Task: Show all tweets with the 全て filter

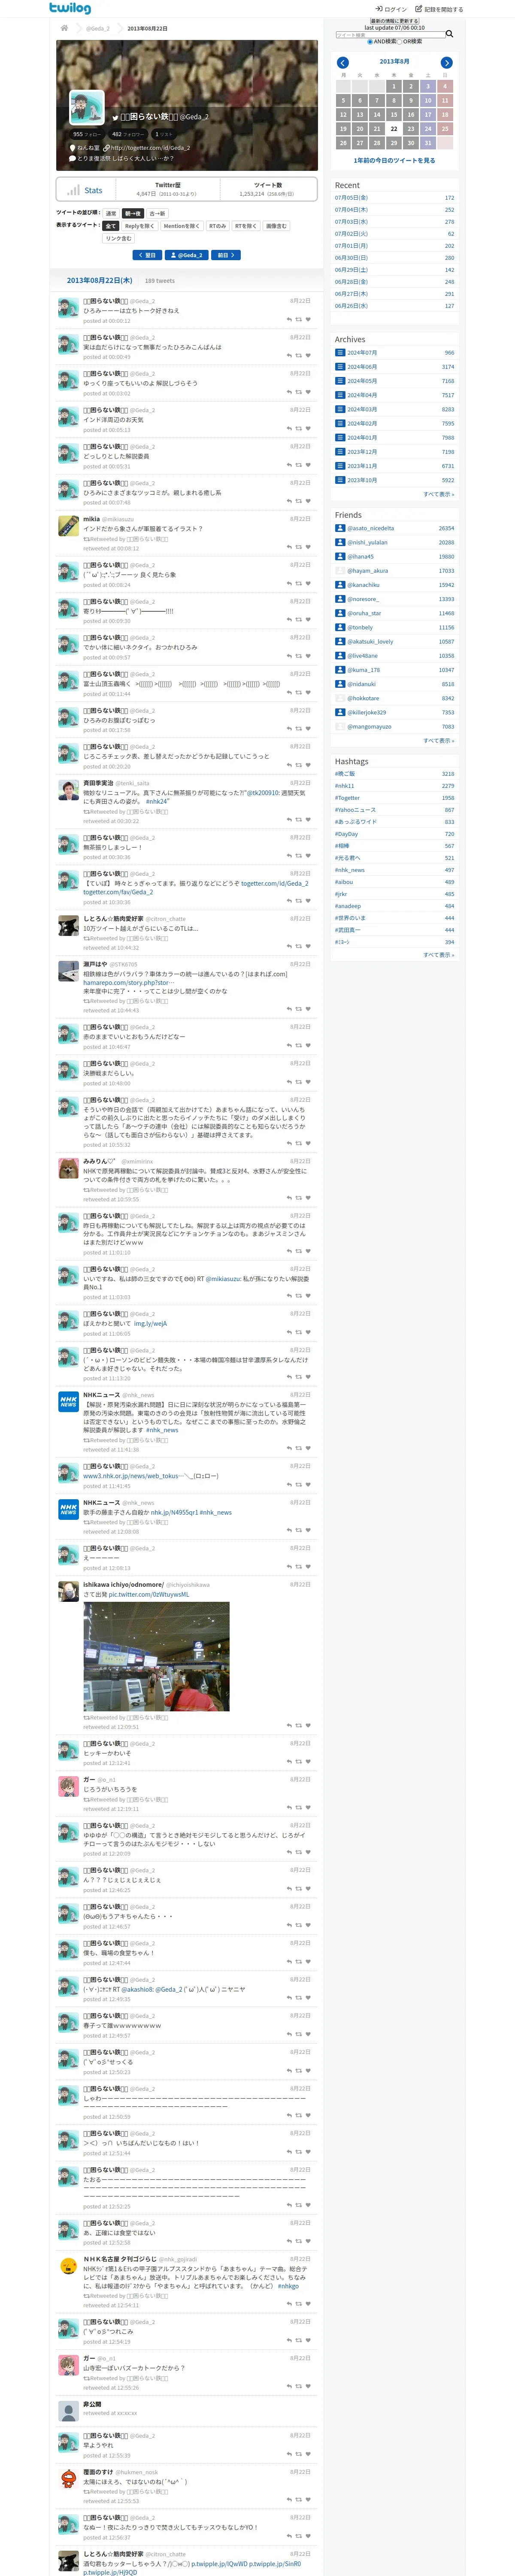Action: click(x=111, y=226)
